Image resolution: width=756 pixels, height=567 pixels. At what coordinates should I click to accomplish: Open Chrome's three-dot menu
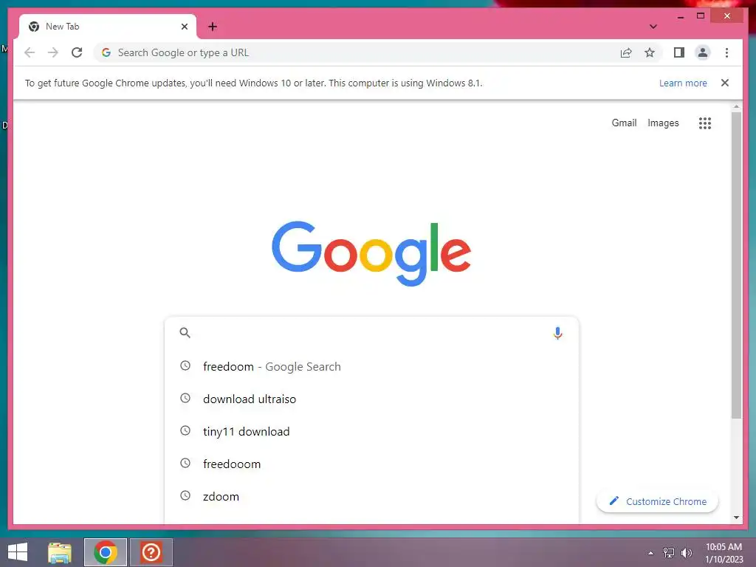pos(726,52)
